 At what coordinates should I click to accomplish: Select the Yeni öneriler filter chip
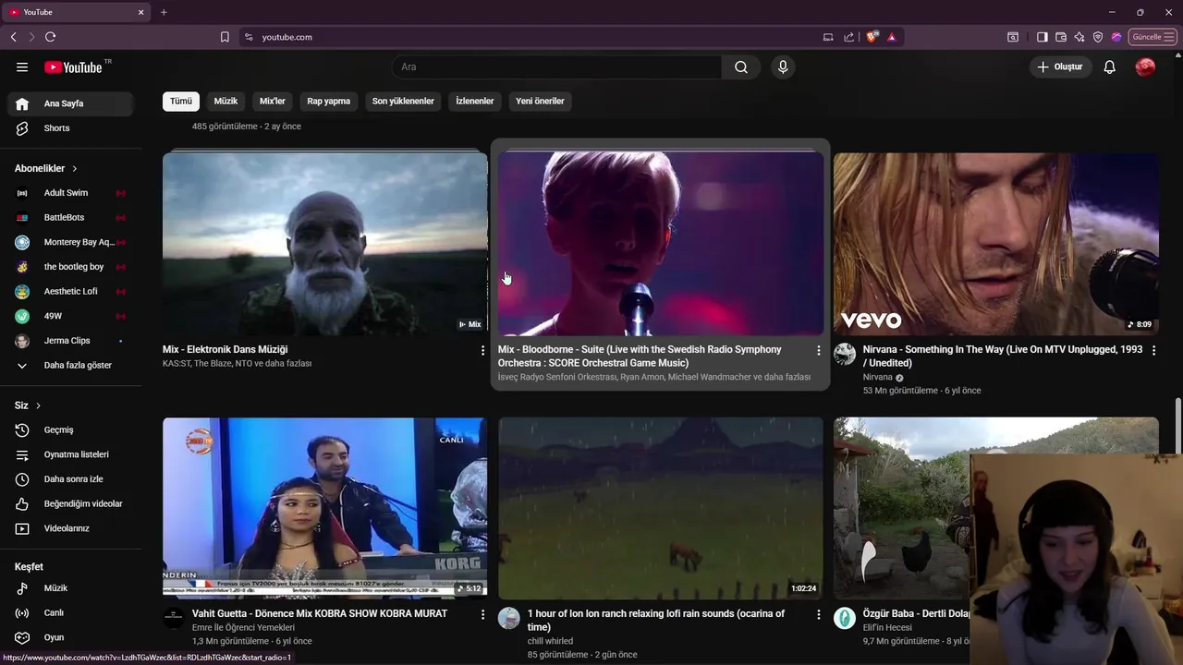pos(540,101)
